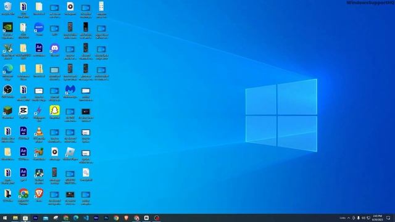The image size is (395, 222).
Task: Select the Google Chrome desktop shortcut
Action: (23, 197)
